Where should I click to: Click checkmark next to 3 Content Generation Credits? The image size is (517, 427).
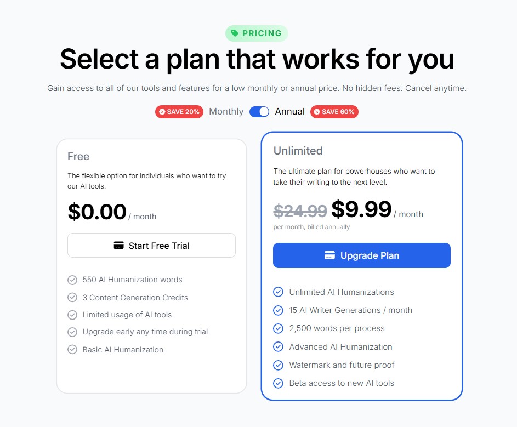[72, 298]
